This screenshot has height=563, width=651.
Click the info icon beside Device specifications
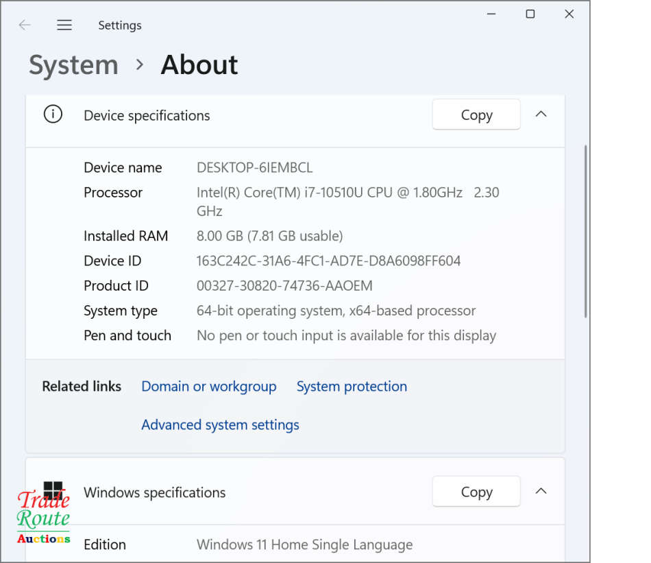pos(53,115)
